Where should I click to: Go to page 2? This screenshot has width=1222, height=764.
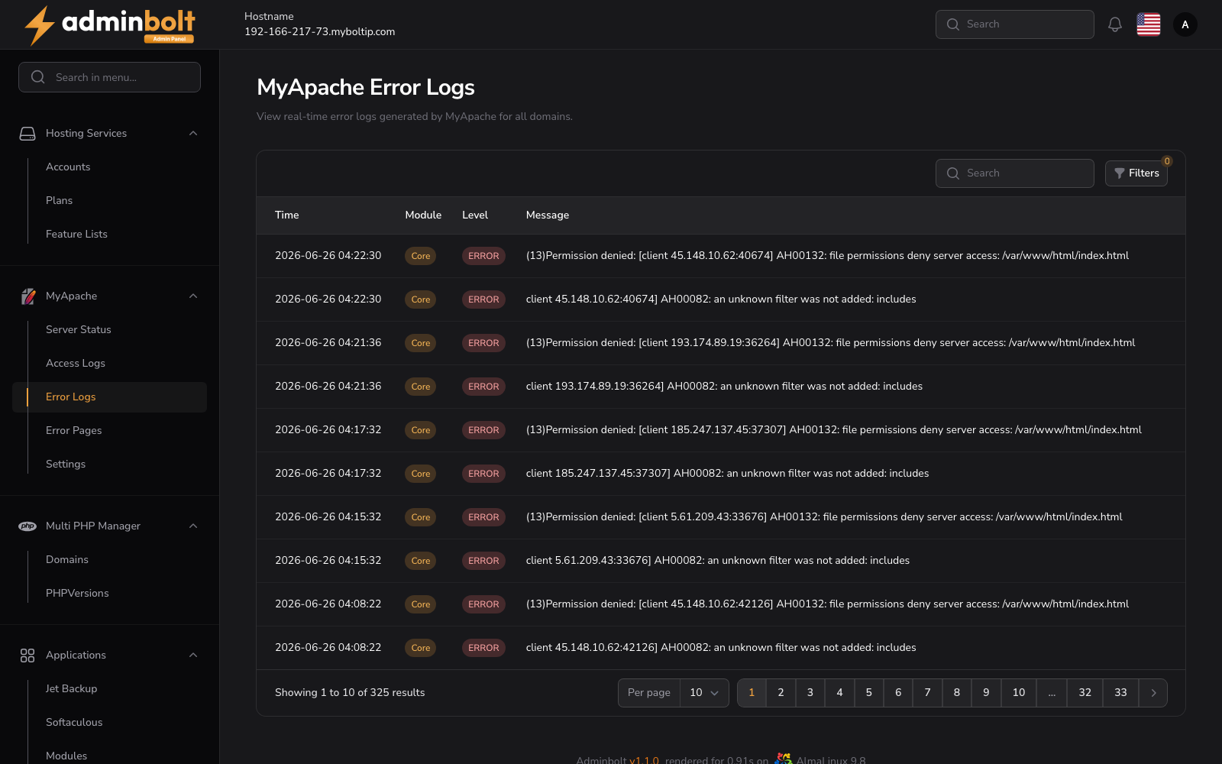[x=781, y=693]
